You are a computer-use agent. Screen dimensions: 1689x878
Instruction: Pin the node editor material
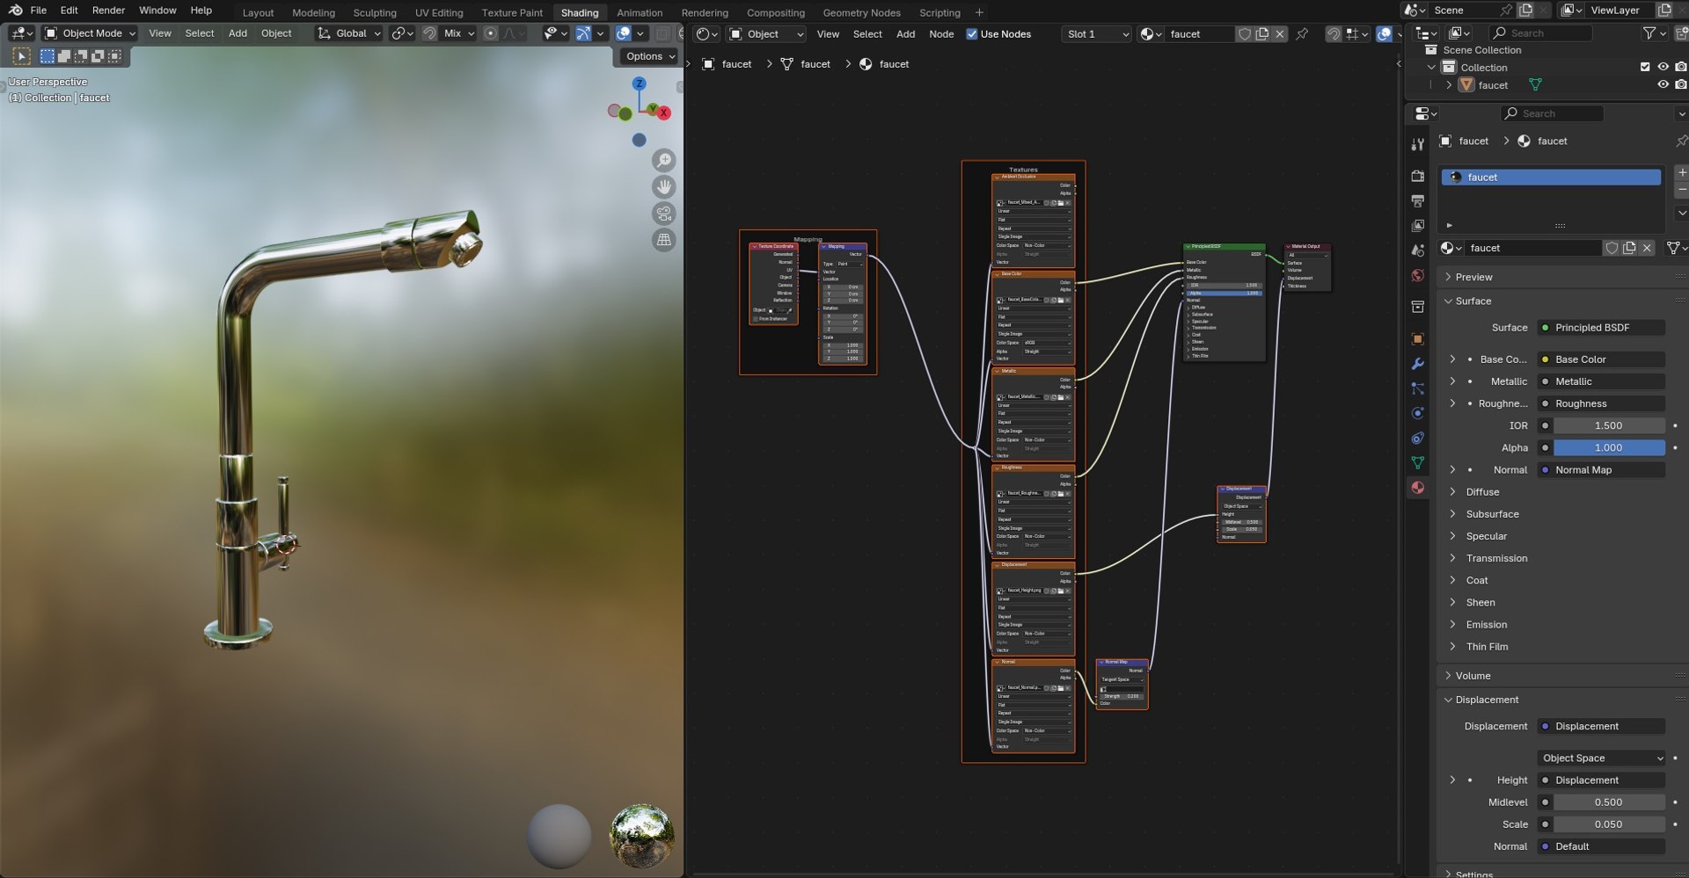(1302, 34)
